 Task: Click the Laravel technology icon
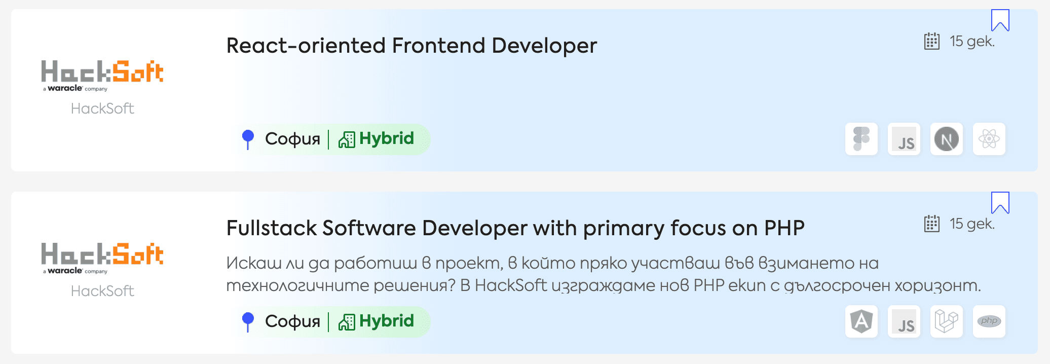pos(946,321)
